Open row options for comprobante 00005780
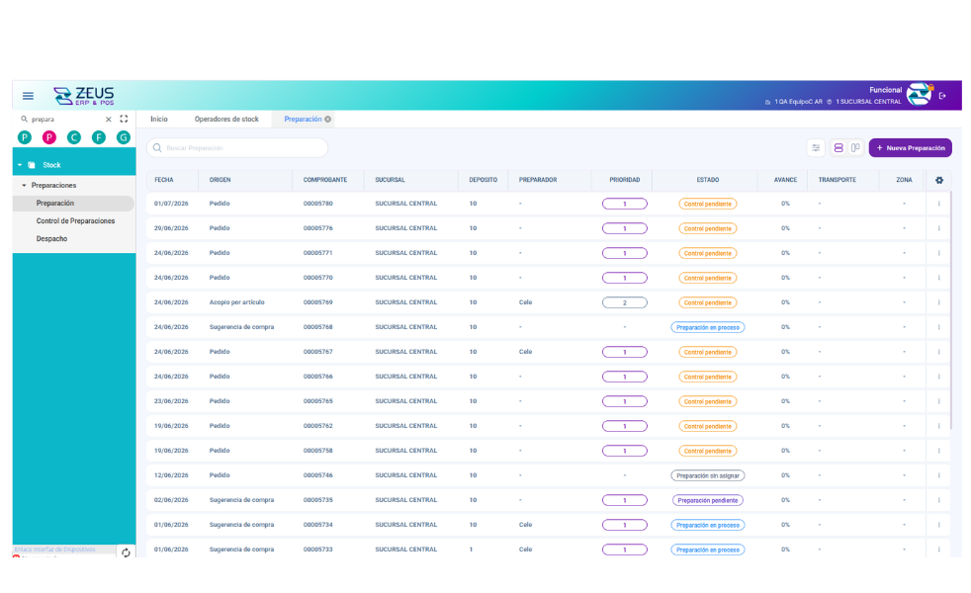Viewport: 971px width, 593px height. 938,204
